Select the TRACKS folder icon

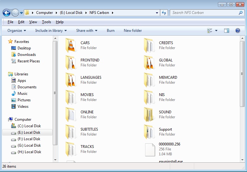coord(71,149)
